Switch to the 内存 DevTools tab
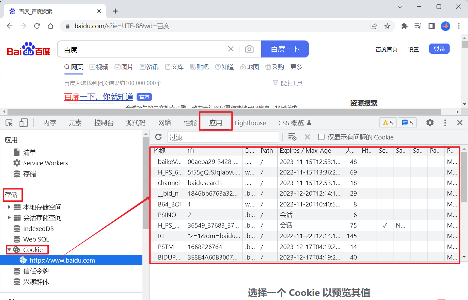This screenshot has height=300, width=468. [50, 123]
